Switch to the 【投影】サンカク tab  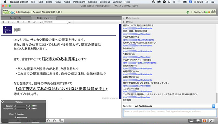click(x=45, y=18)
